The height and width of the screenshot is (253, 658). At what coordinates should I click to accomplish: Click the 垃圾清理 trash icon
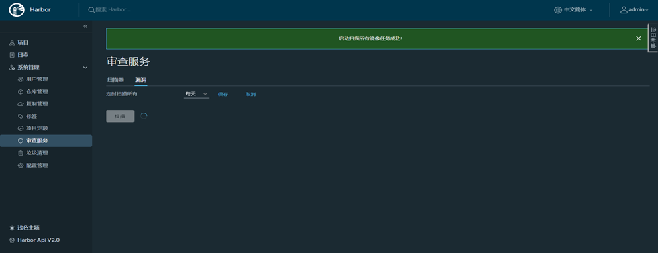(x=20, y=153)
